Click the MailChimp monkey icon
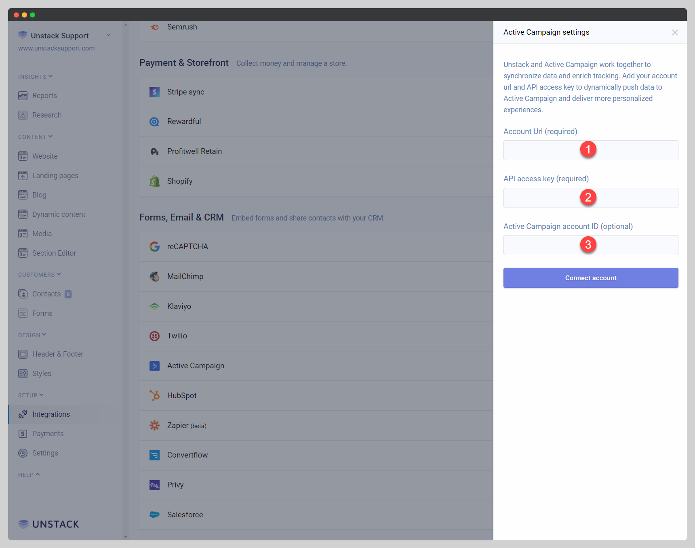Image resolution: width=695 pixels, height=548 pixels. [154, 277]
